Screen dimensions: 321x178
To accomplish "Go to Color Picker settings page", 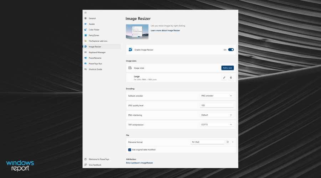I will click(94, 30).
